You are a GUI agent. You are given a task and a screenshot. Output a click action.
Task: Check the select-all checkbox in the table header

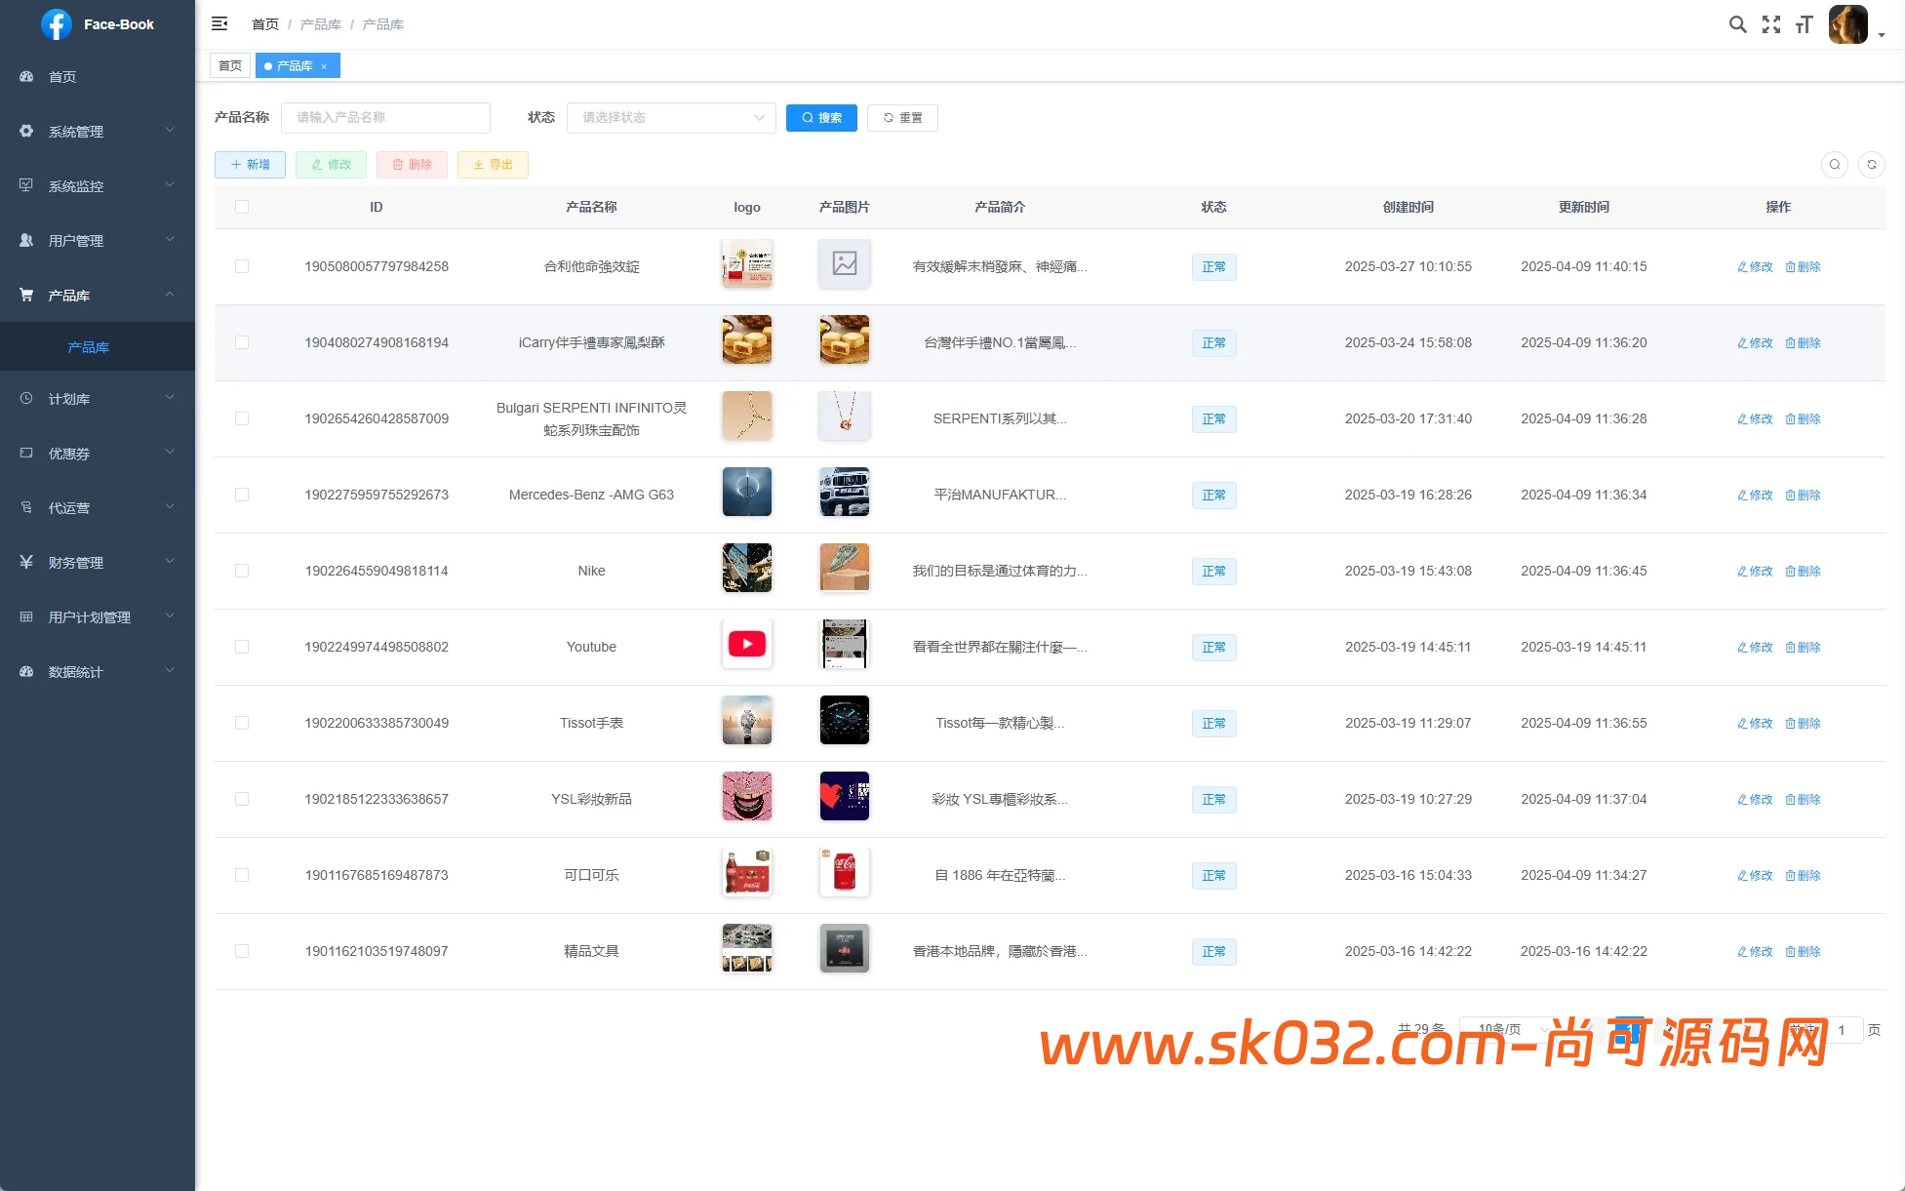coord(242,207)
